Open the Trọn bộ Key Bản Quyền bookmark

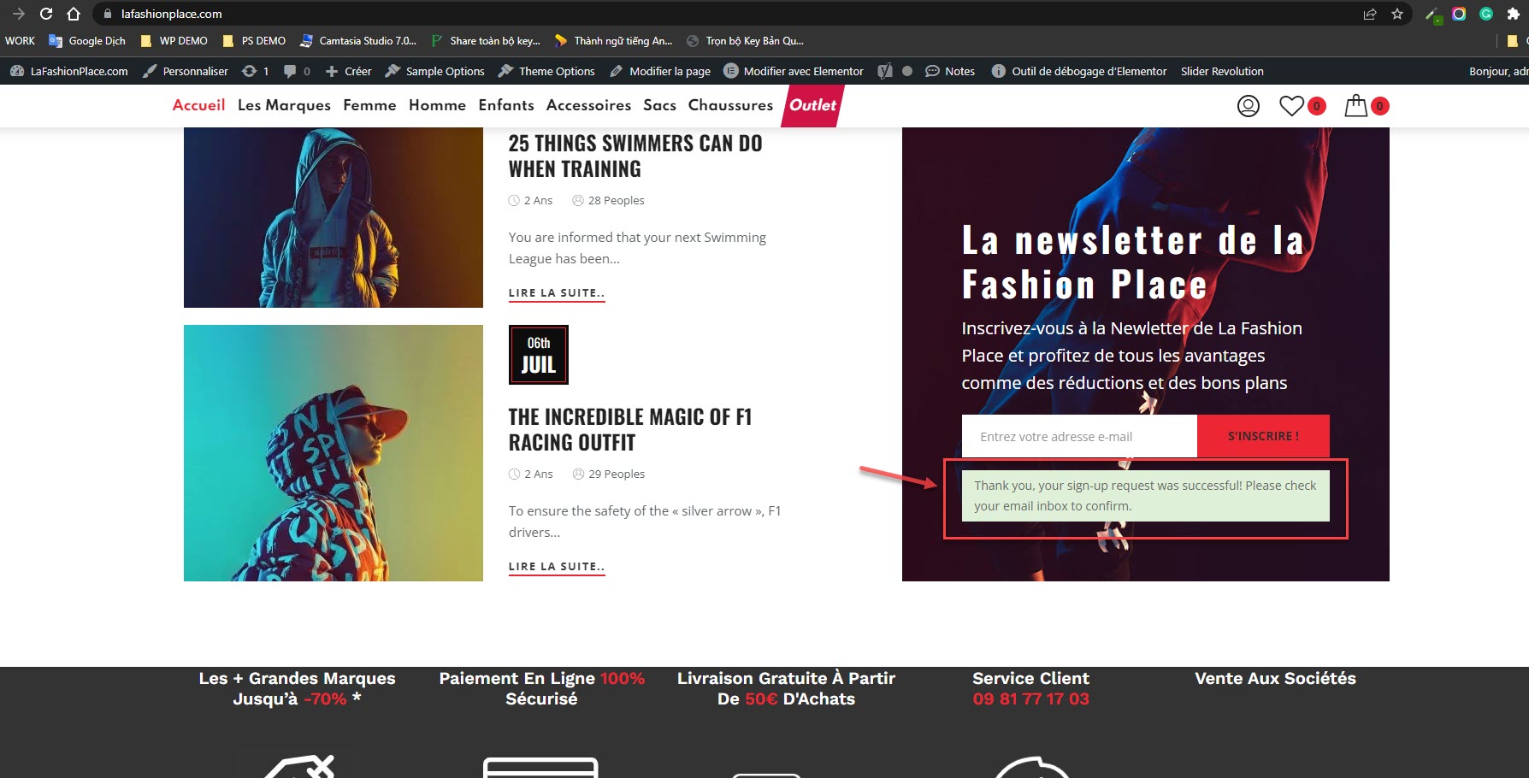[x=745, y=41]
